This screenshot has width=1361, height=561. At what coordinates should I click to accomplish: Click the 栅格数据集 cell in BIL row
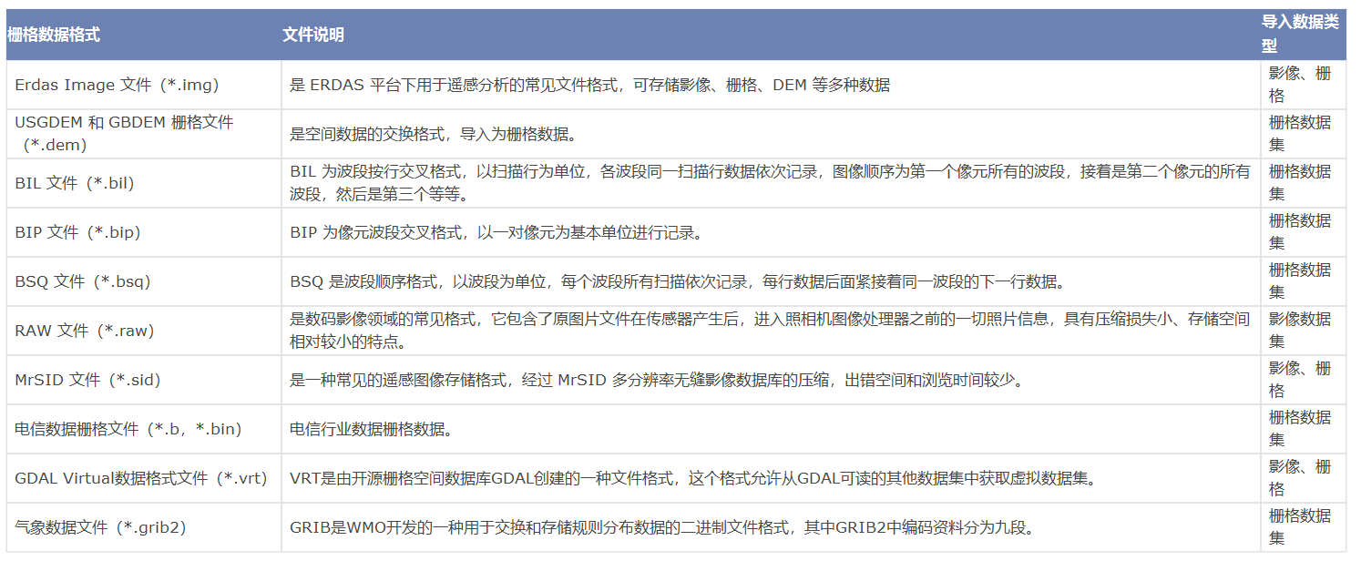[1304, 183]
